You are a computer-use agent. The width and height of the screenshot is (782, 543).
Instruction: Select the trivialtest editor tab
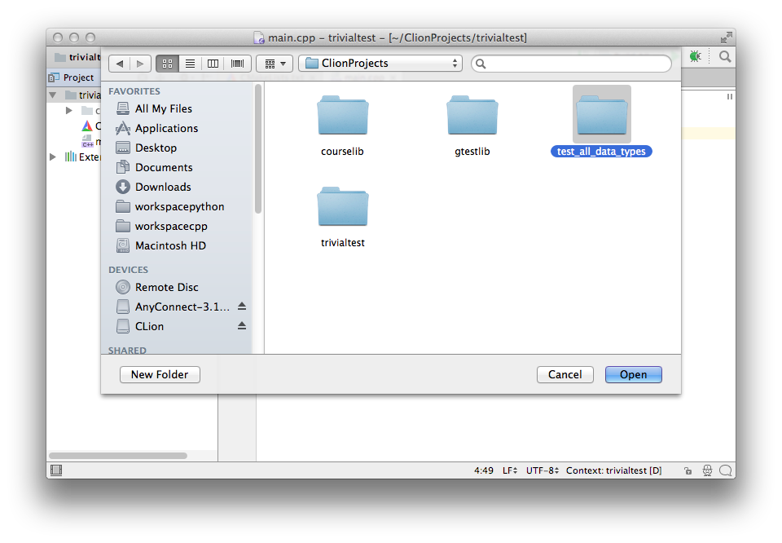pos(79,57)
